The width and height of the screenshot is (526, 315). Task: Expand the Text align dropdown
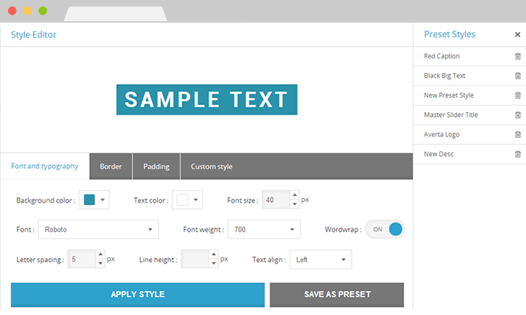pos(321,260)
